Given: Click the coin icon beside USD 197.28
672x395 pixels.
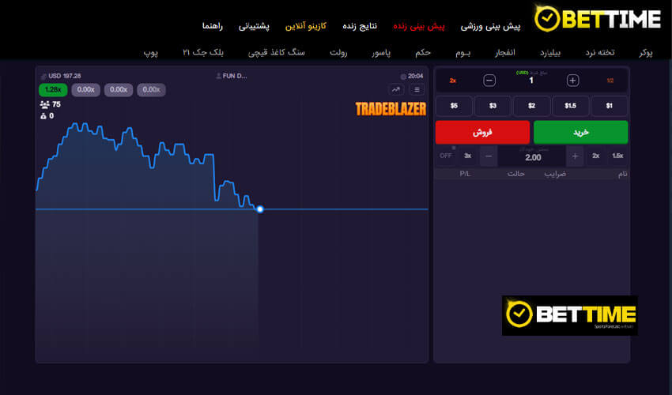Looking at the screenshot, I should pyautogui.click(x=43, y=77).
